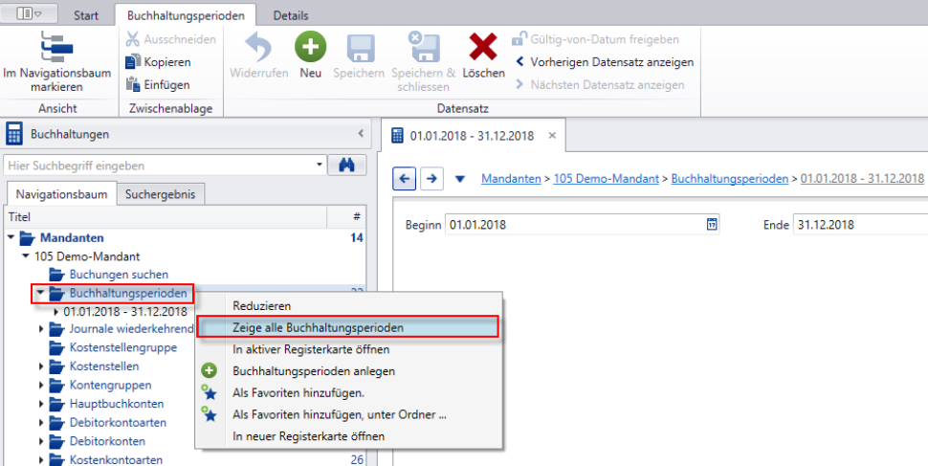Image resolution: width=928 pixels, height=466 pixels.
Task: Select Mandanten folder in tree
Action: point(61,238)
